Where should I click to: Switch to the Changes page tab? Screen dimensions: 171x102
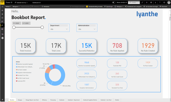(20, 100)
